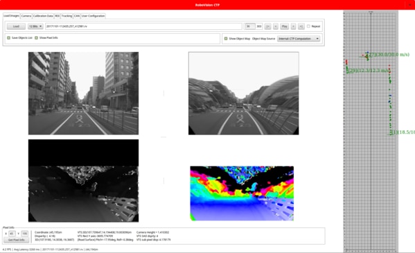Switch to the Camera tab
The height and width of the screenshot is (253, 415).
click(26, 16)
